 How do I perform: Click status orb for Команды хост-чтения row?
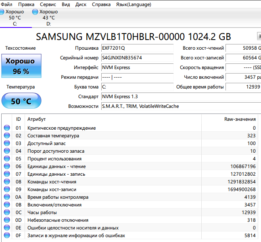point(7,182)
